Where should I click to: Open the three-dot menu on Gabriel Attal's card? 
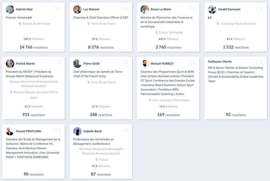click(x=59, y=8)
